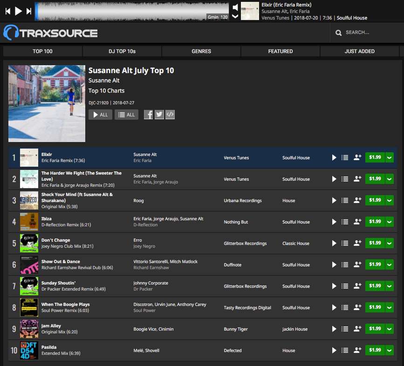Play ALL tracks in chart
Viewport: 404px width, 366px height.
pos(100,115)
